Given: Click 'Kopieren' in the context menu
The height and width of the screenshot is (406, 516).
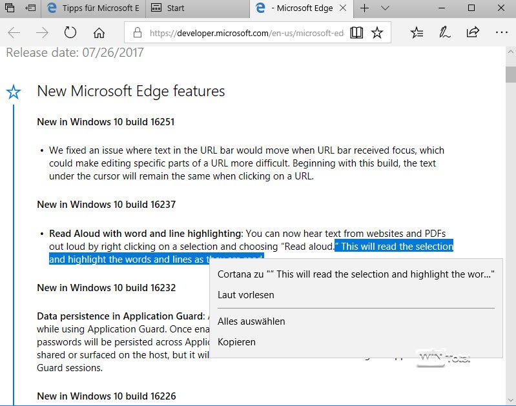Looking at the screenshot, I should (x=236, y=342).
